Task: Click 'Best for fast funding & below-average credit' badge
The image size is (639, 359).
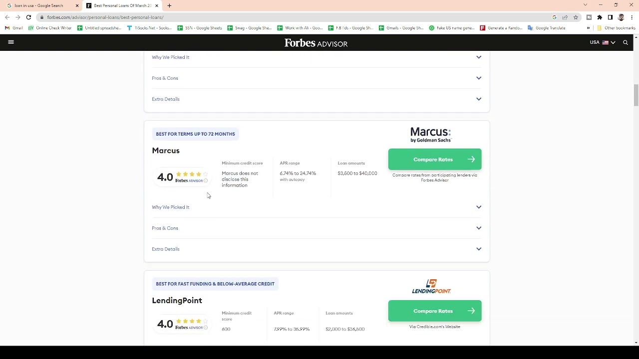Action: pyautogui.click(x=215, y=284)
